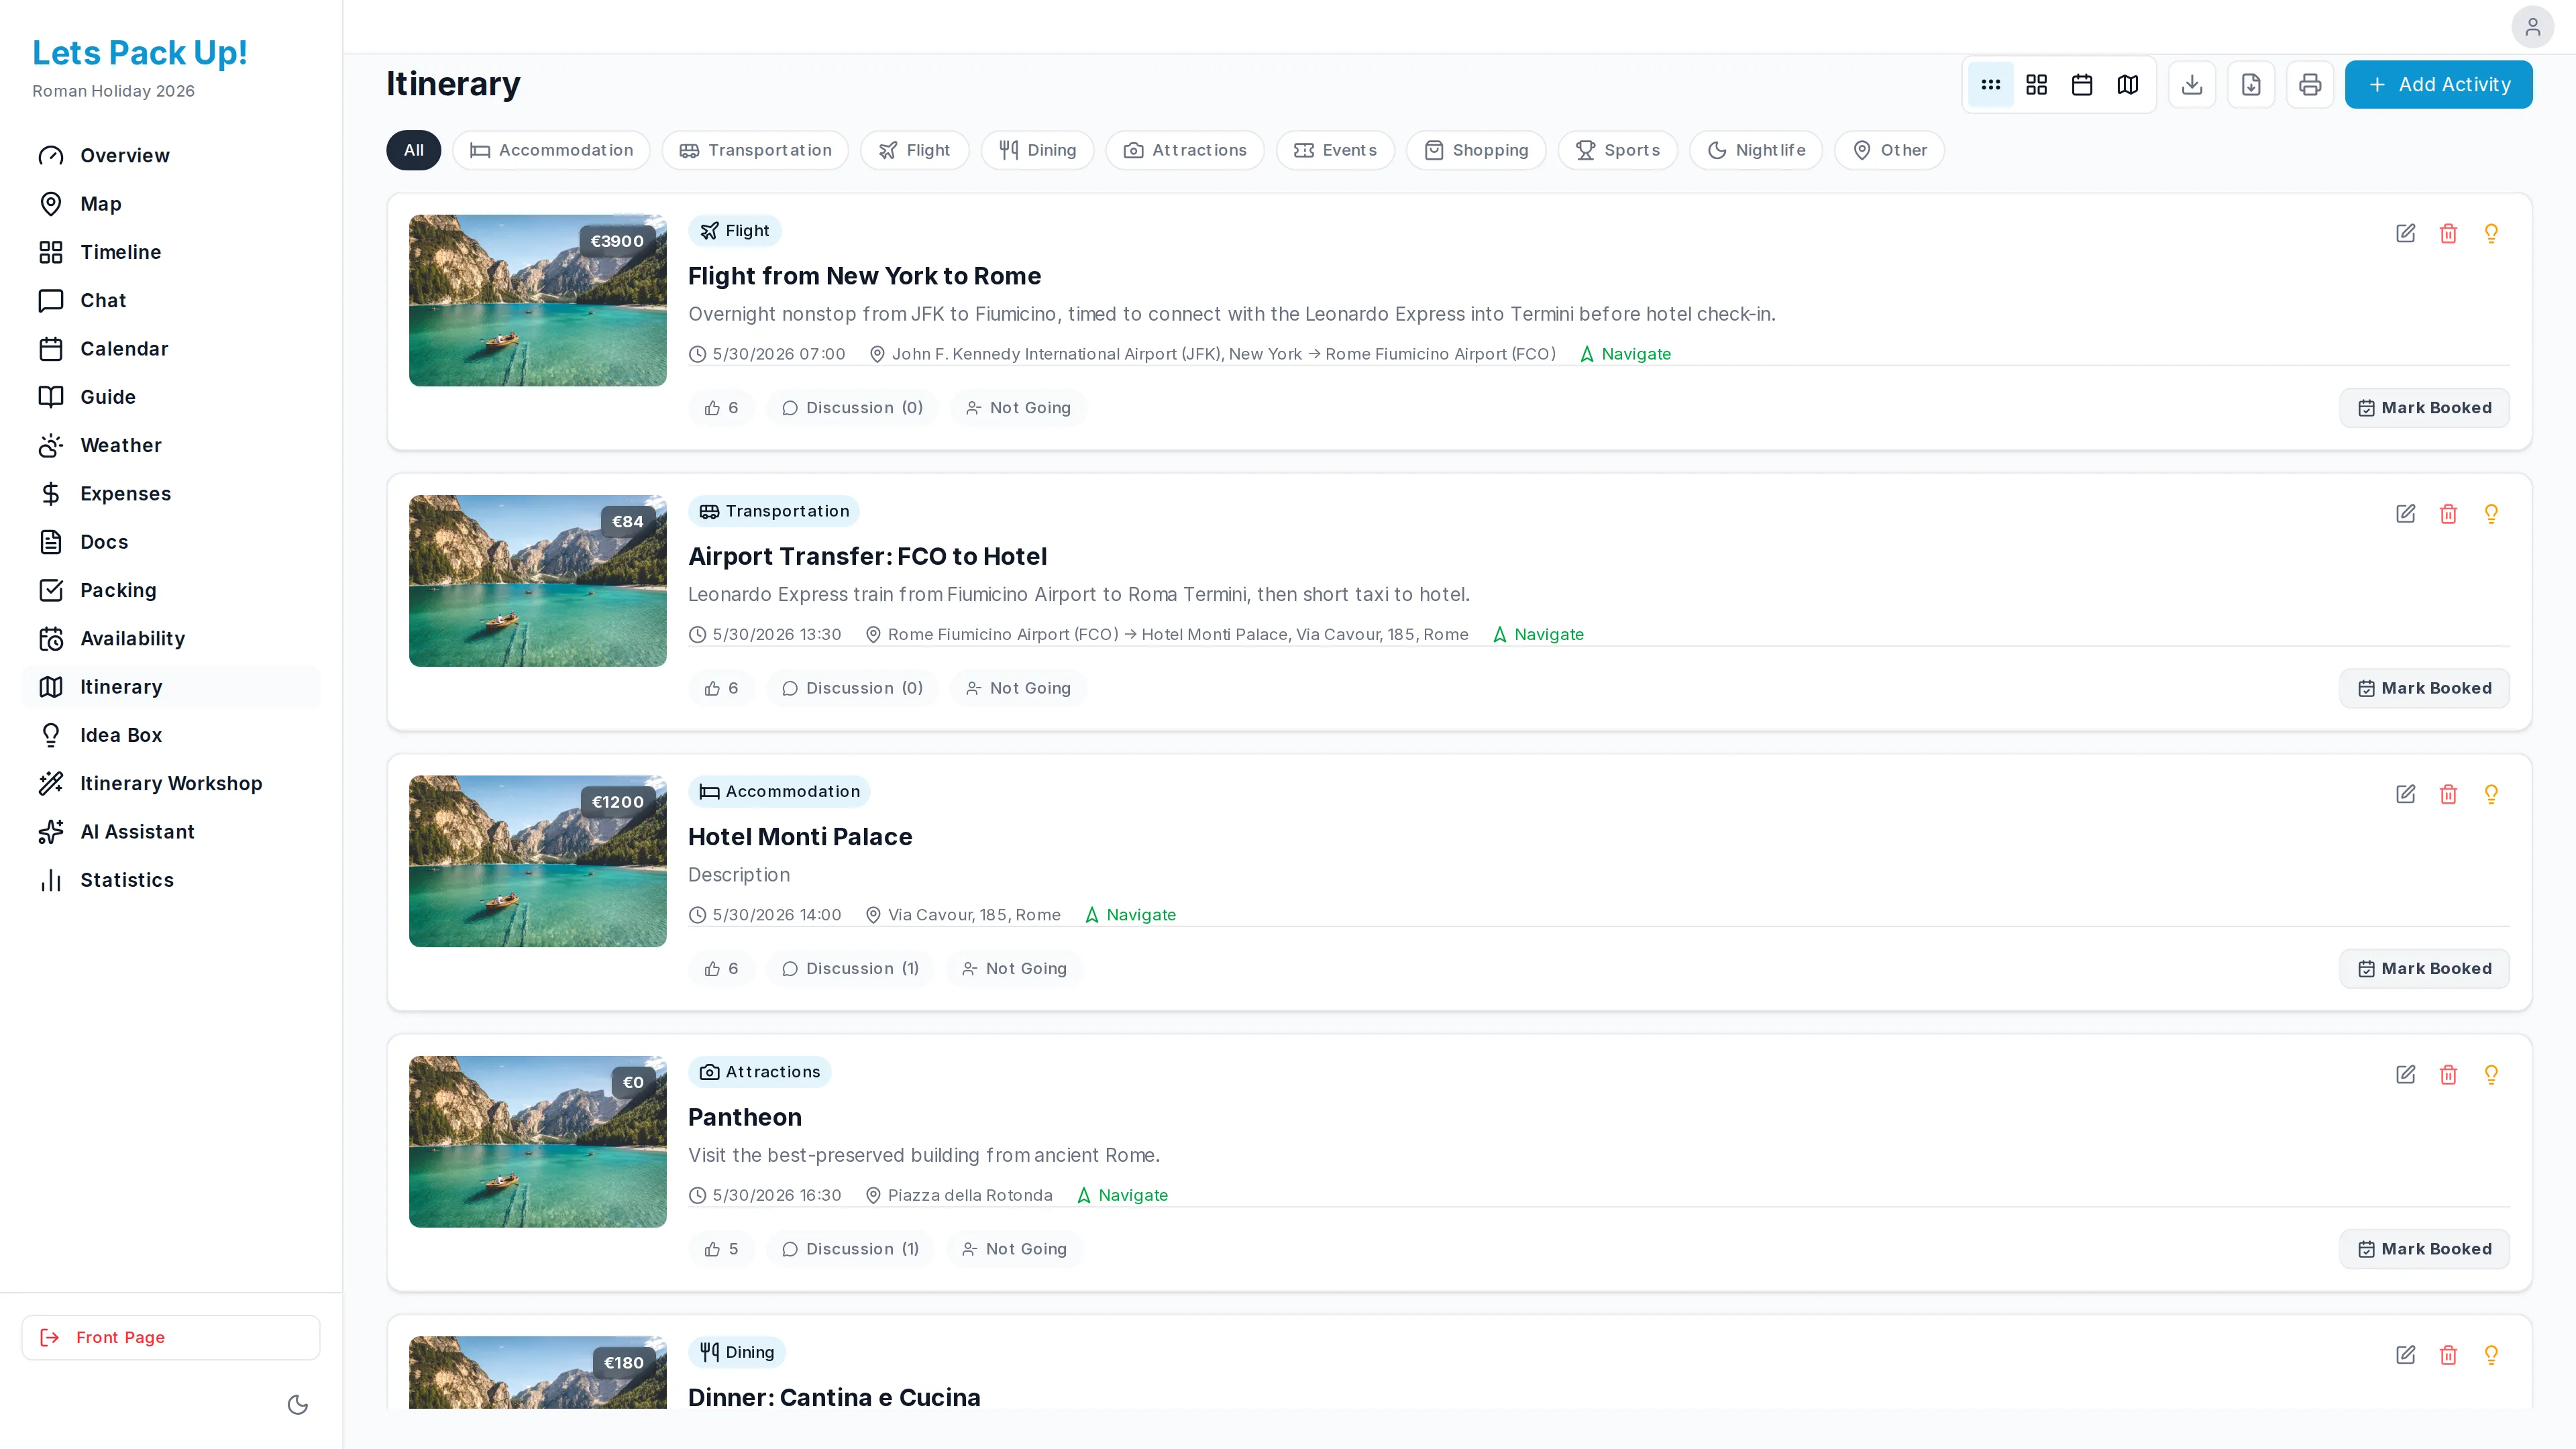Edit the Dinner: Cantina e Cucina activity
The width and height of the screenshot is (2576, 1449).
(x=2405, y=1355)
